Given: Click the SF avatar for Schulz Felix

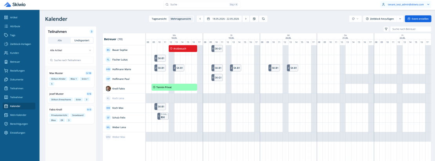Looking at the screenshot, I should pos(108,118).
